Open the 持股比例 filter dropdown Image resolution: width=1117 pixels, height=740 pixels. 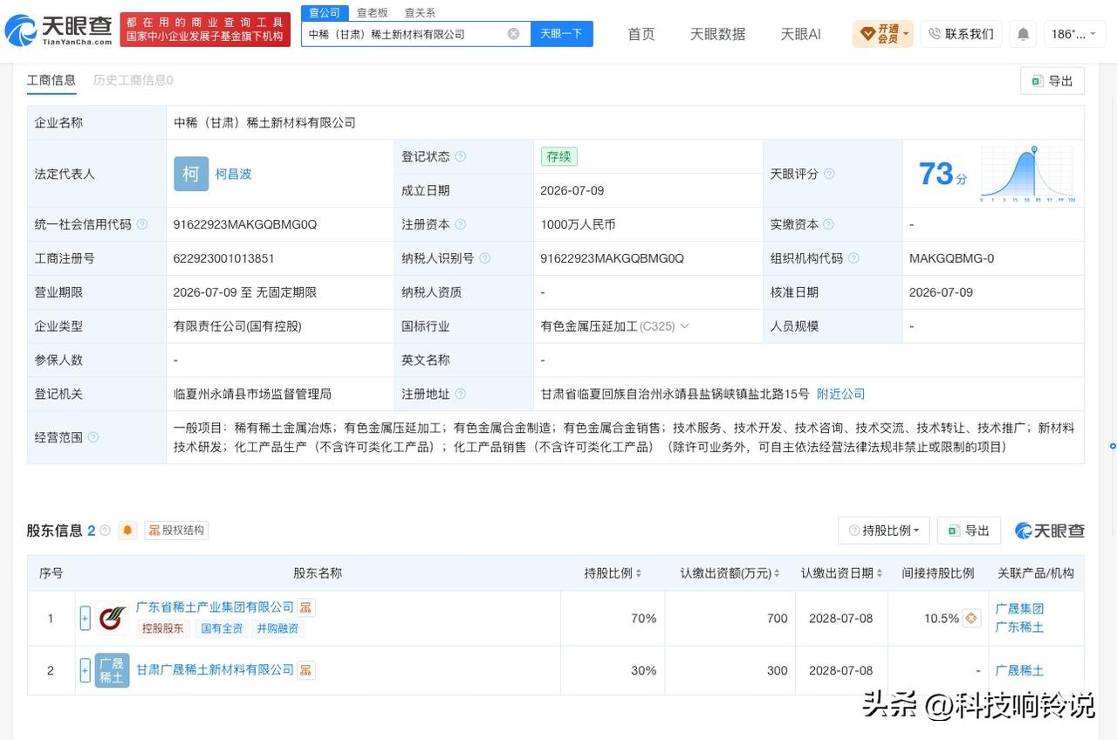point(884,531)
